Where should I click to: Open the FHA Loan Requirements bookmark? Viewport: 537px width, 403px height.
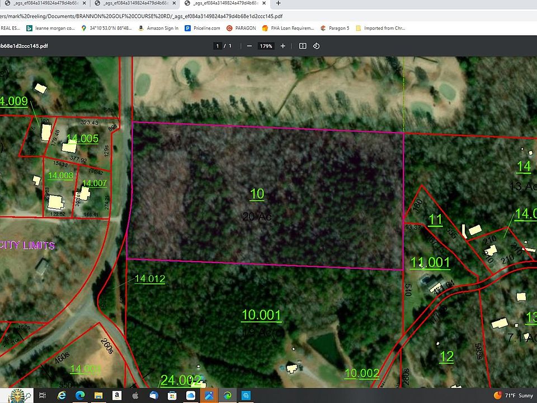point(288,28)
